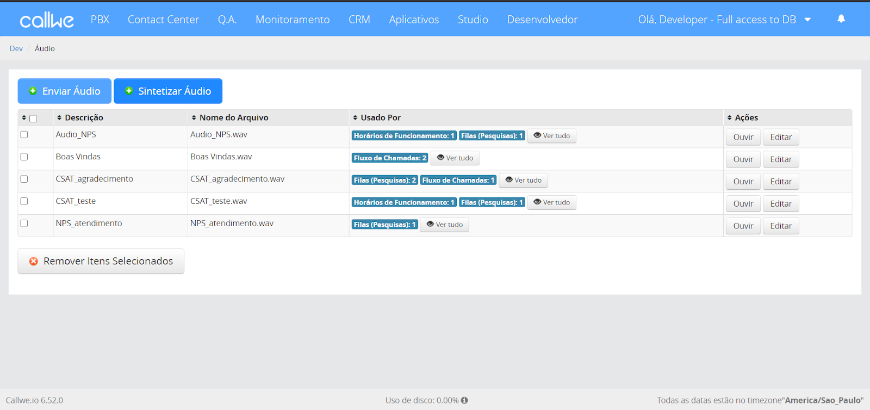Screen dimensions: 870x410
Task: Click the America/Sao_Paulo timezone text
Action: (823, 400)
